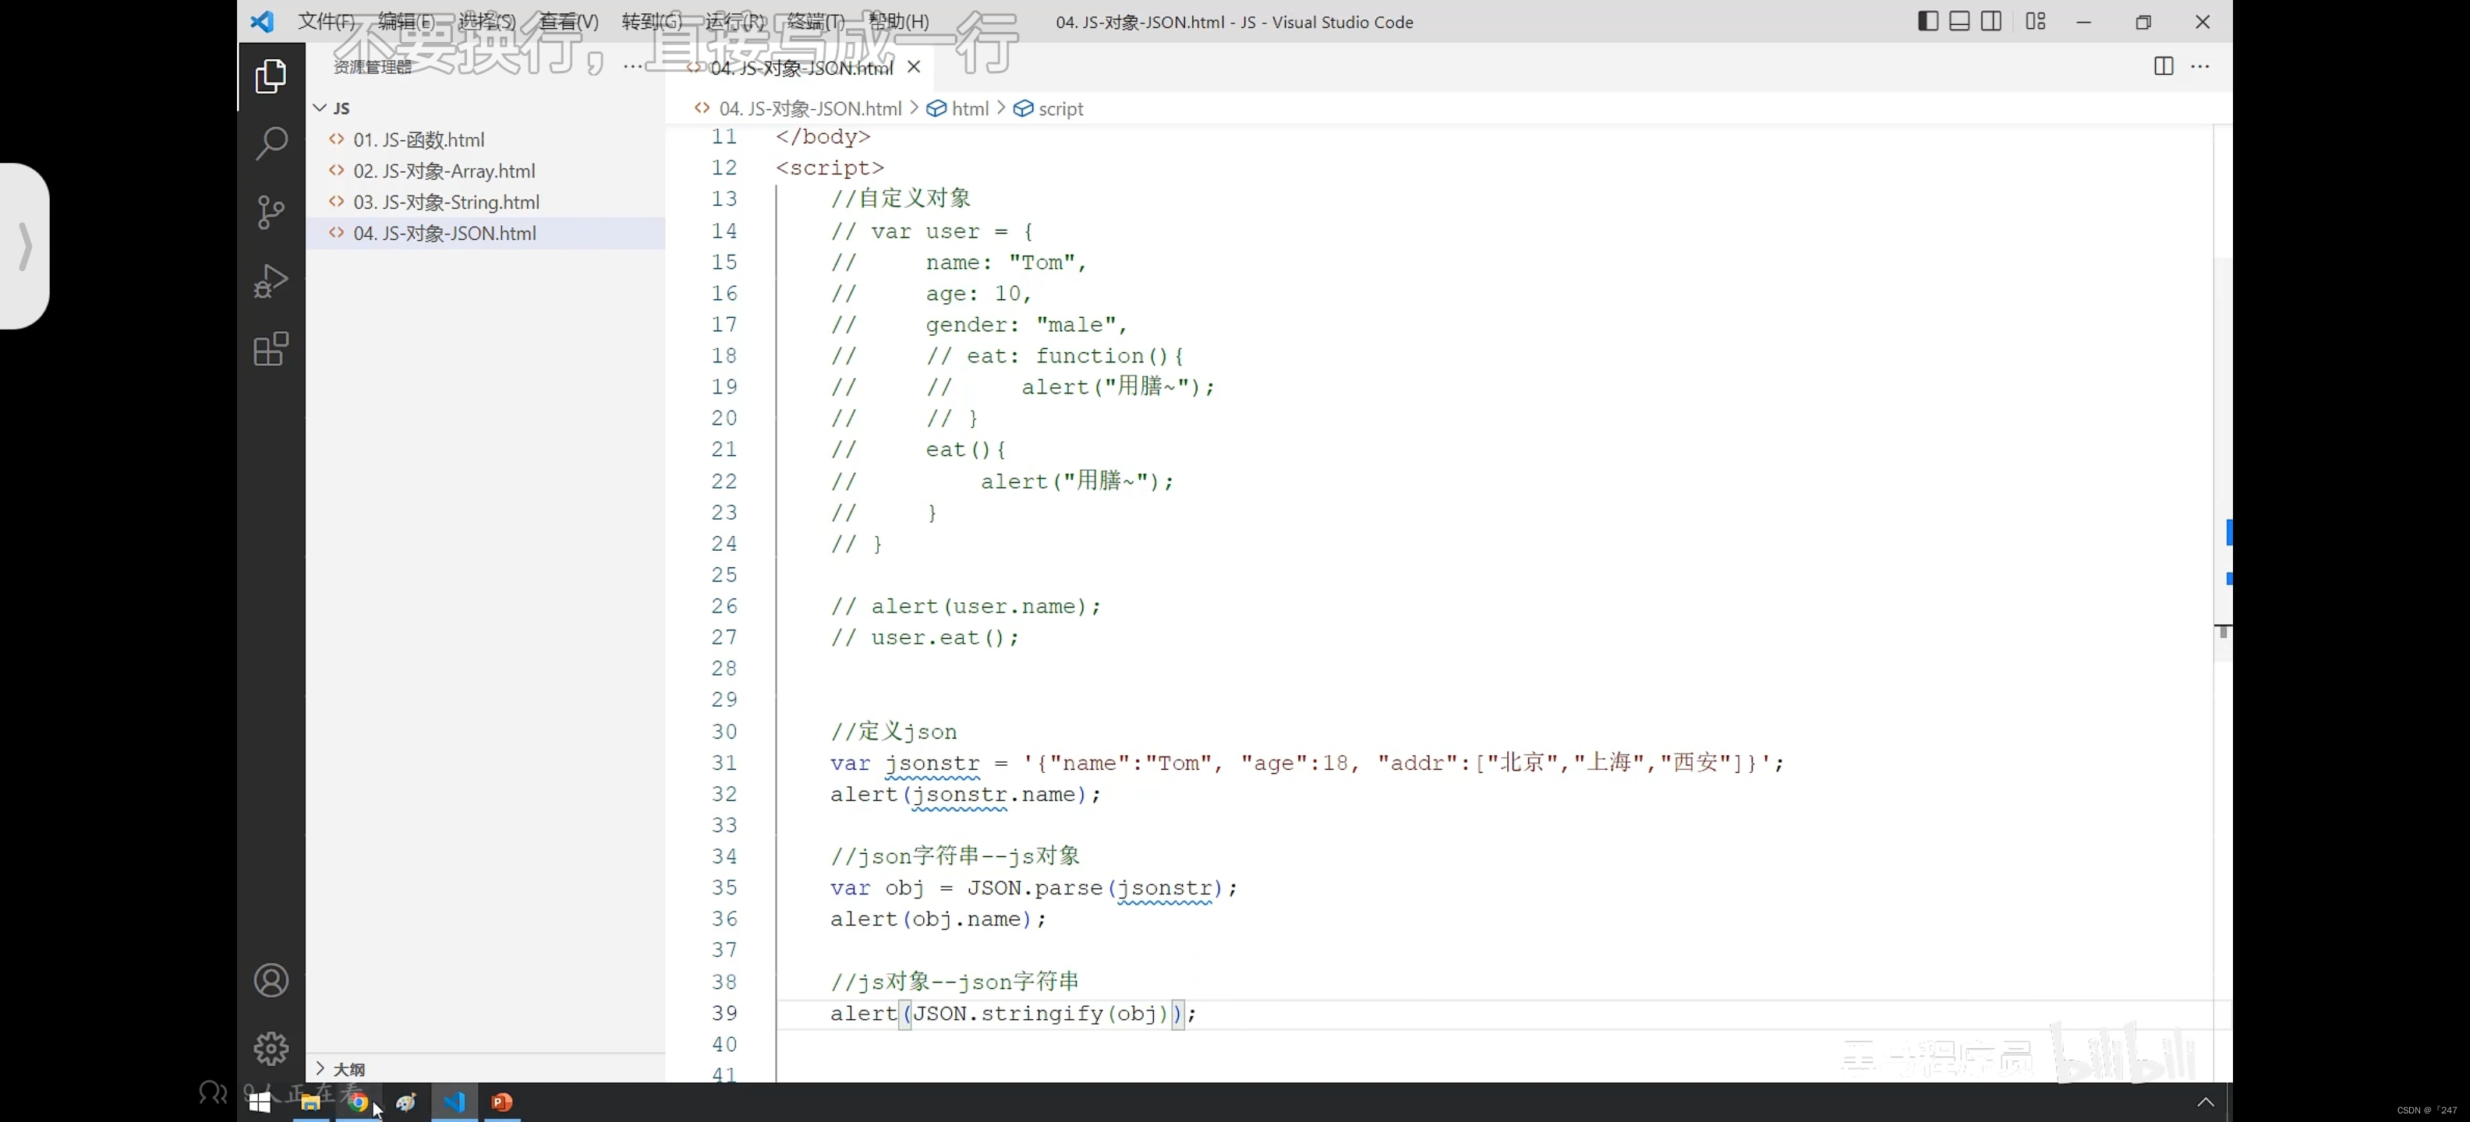Expand the left edge side panel arrow
The width and height of the screenshot is (2470, 1122).
pos(25,246)
